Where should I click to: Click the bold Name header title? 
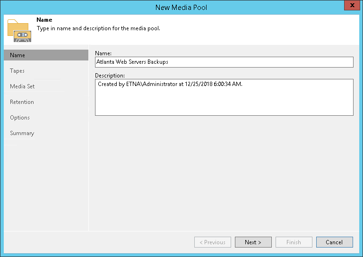coord(44,20)
